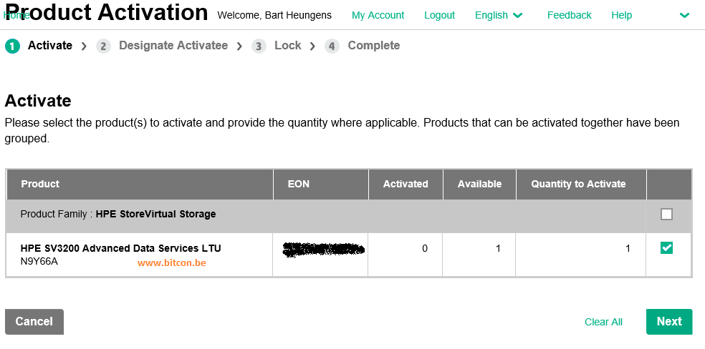
Task: Click the step 1 Activate circle icon
Action: (13, 46)
